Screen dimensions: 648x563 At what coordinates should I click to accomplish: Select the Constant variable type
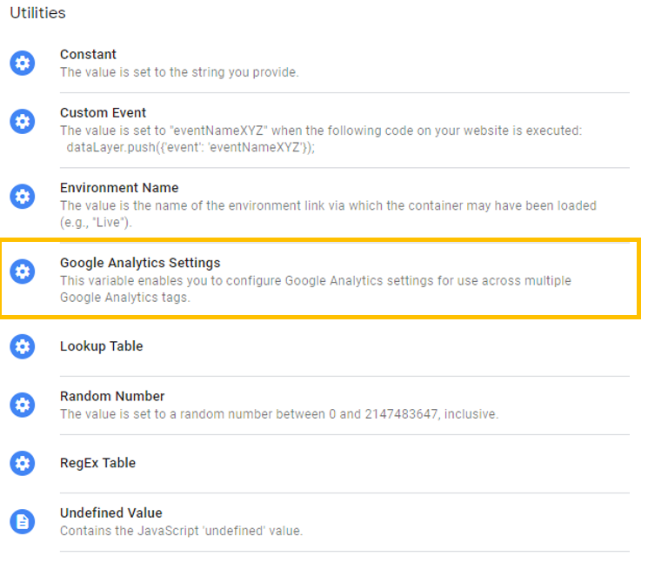pos(88,54)
